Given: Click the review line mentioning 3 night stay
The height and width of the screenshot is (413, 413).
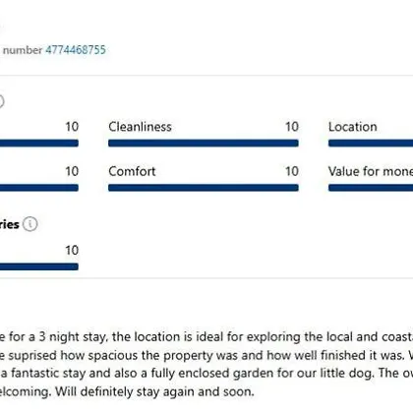Looking at the screenshot, I should coord(206,337).
